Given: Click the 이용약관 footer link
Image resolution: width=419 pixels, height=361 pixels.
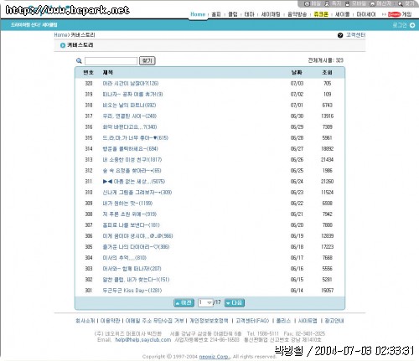Looking at the screenshot, I should pos(110,321).
